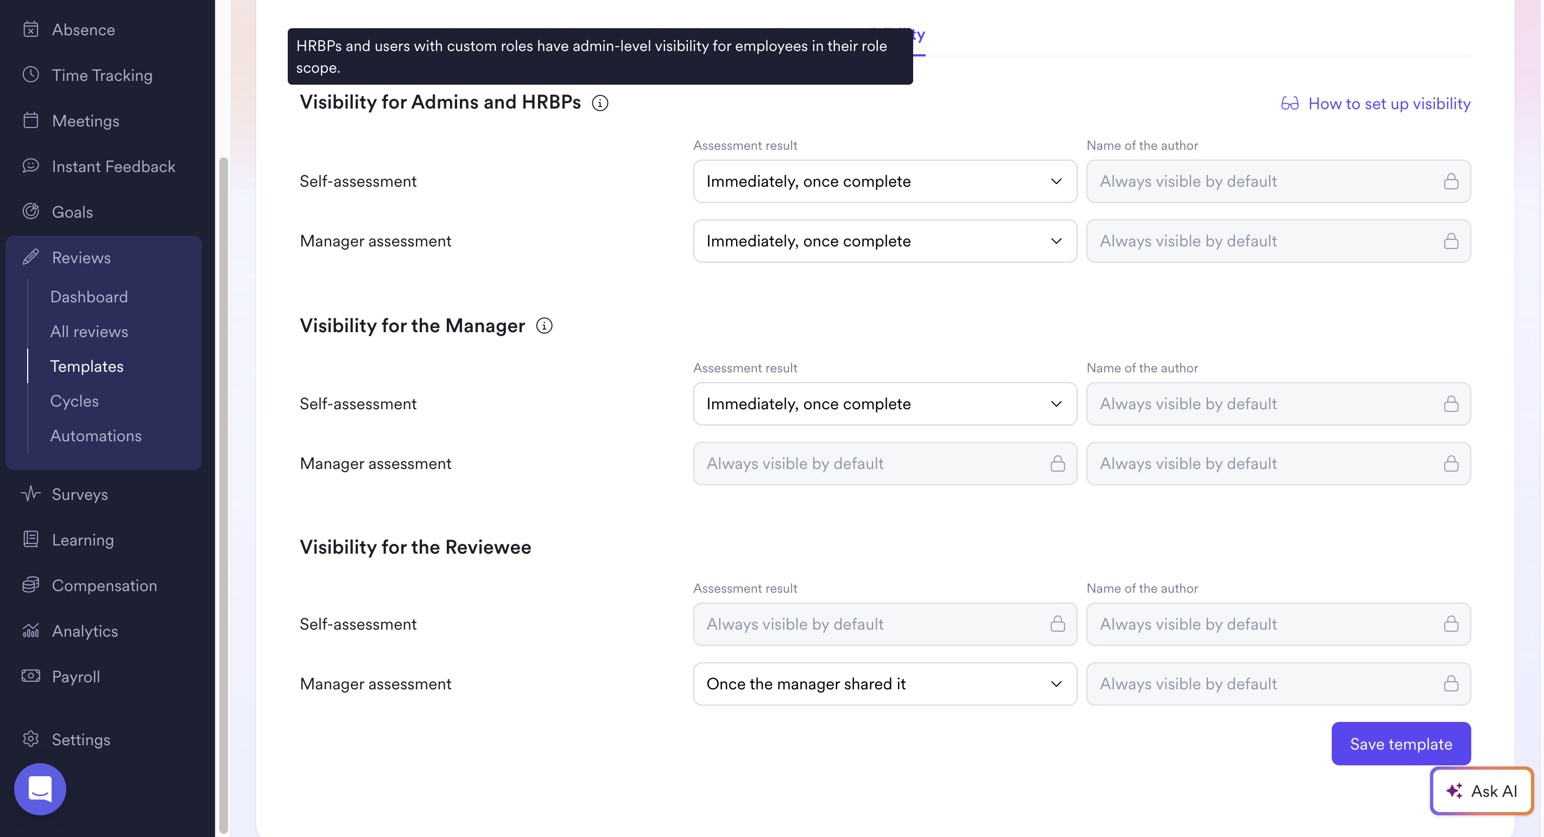
Task: Click the Goals target icon in sidebar
Action: click(30, 212)
